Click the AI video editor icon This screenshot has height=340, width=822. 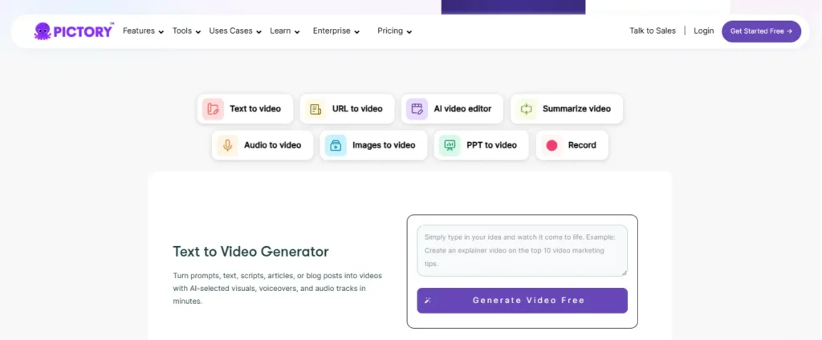click(x=417, y=109)
